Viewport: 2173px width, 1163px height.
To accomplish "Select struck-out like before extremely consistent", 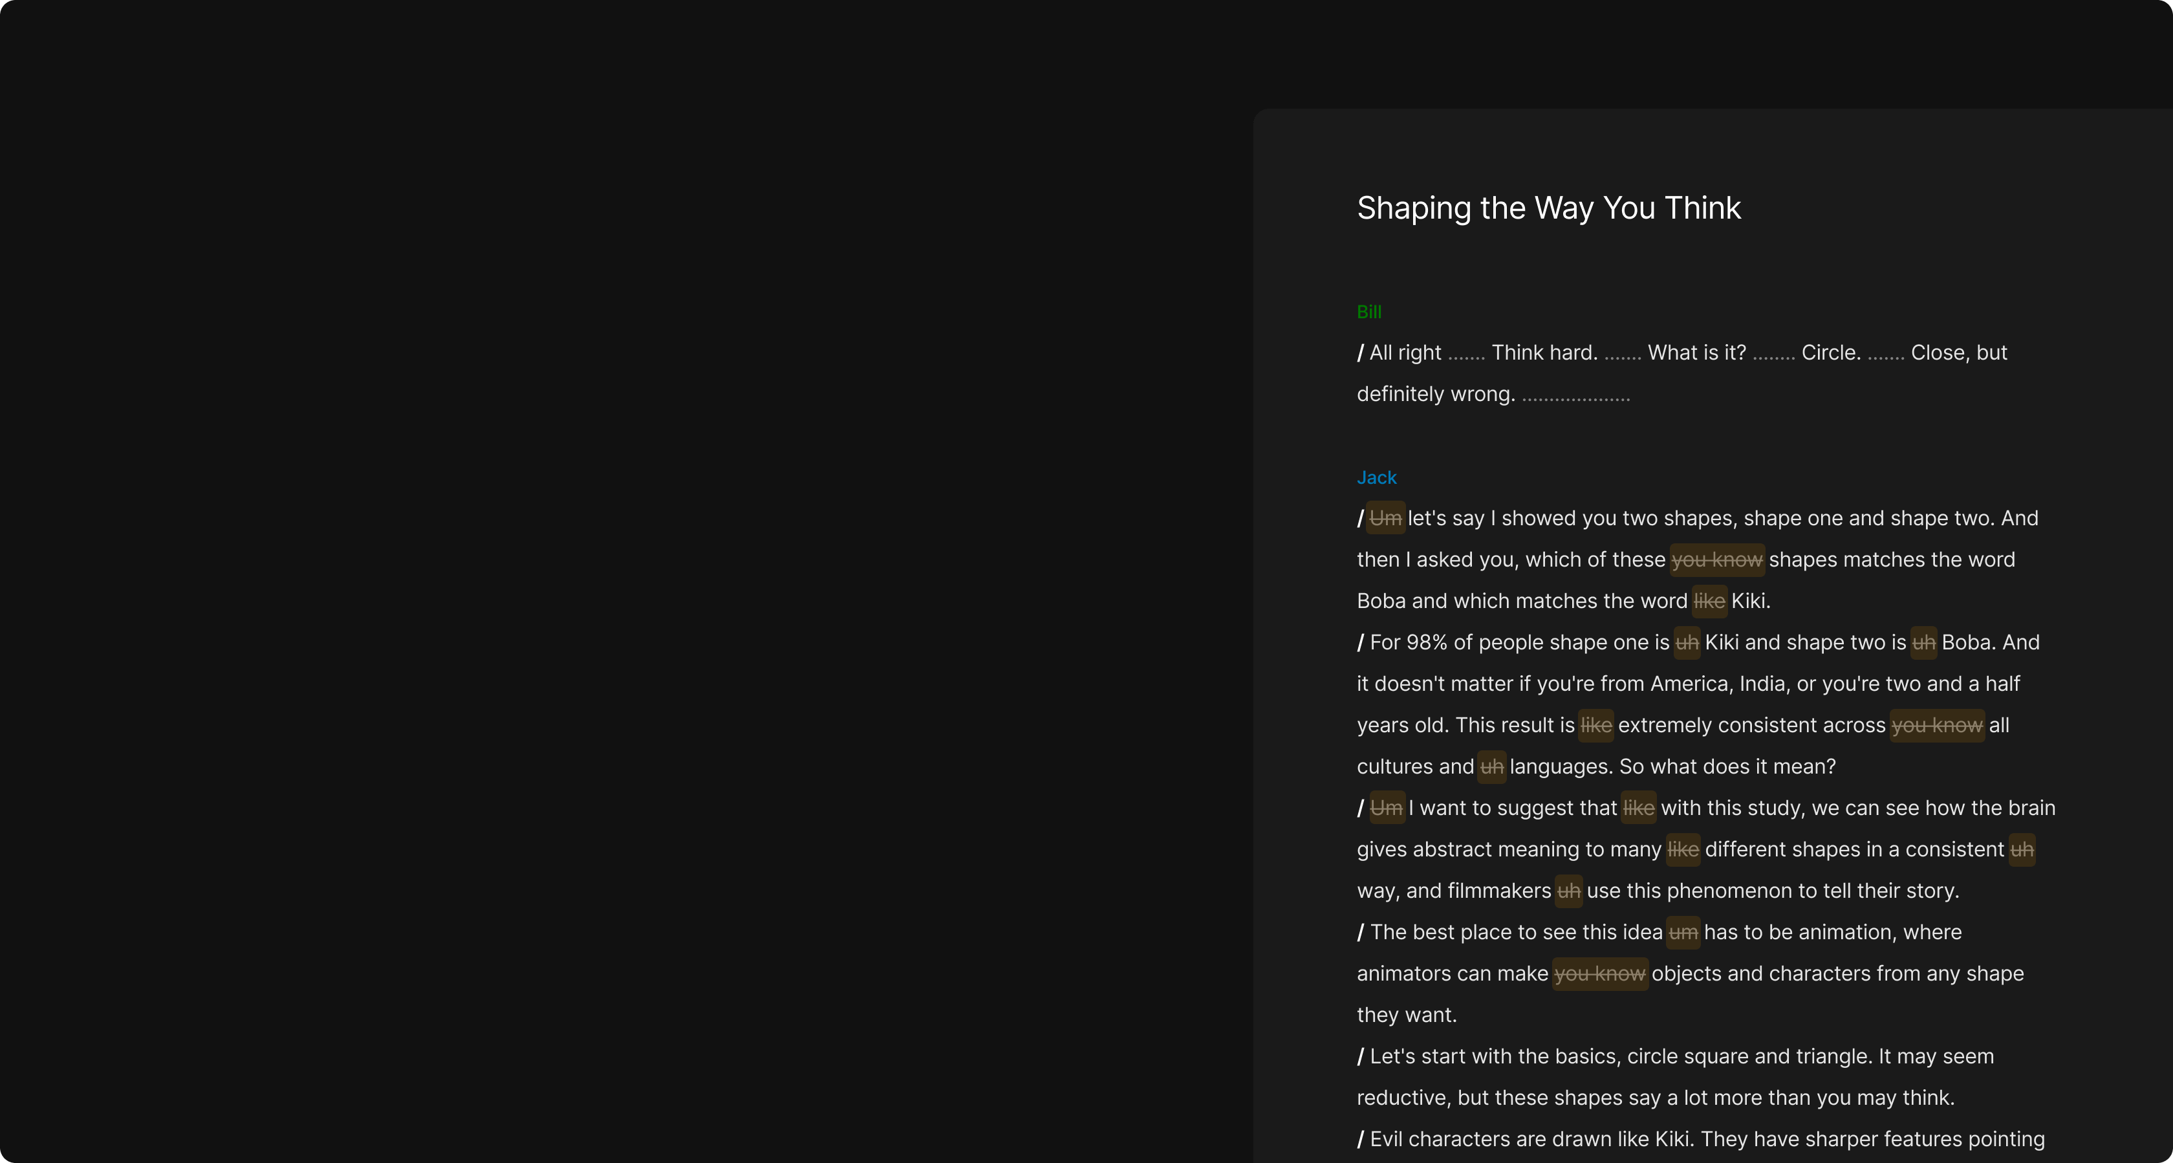I will [x=1596, y=725].
